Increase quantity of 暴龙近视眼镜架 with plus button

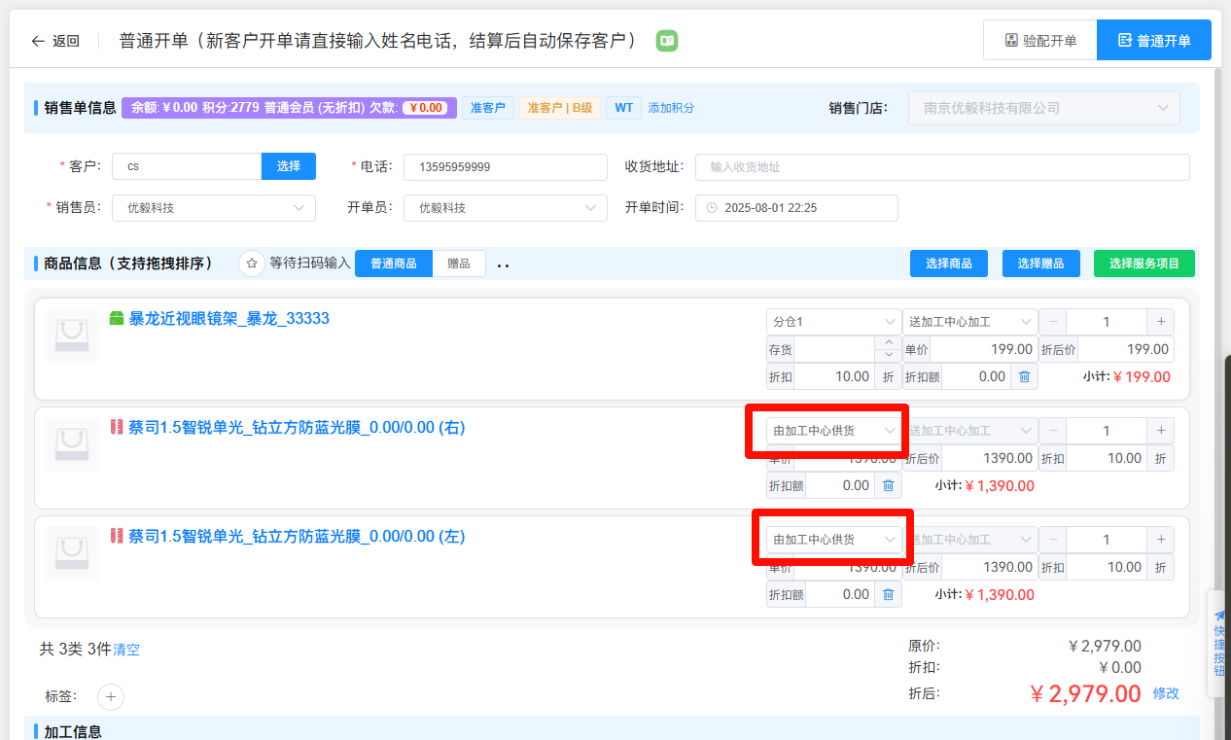click(1160, 322)
